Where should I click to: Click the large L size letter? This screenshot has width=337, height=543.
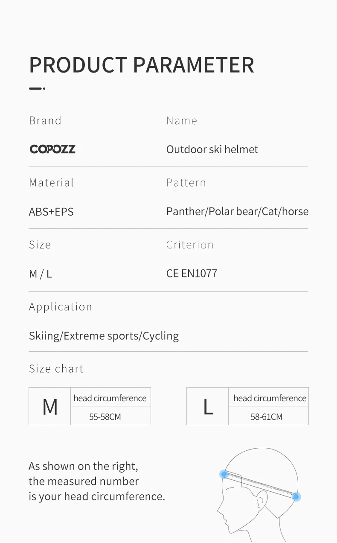click(x=208, y=407)
